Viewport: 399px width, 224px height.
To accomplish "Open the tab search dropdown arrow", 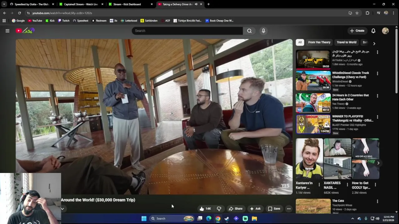I will coord(4,4).
